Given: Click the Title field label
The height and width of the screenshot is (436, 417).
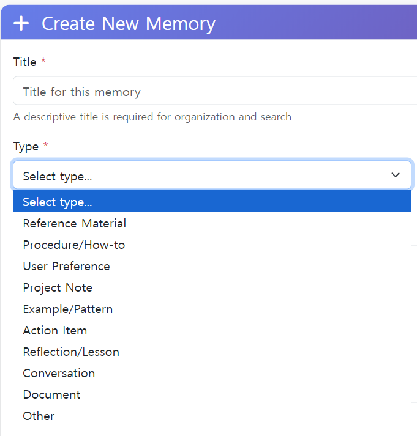Looking at the screenshot, I should pyautogui.click(x=24, y=62).
